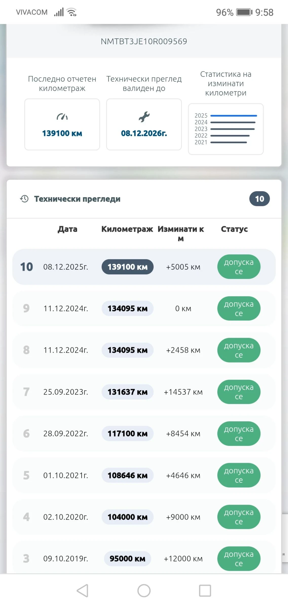Tap the wrench inspection icon
The height and width of the screenshot is (608, 288).
point(144,117)
